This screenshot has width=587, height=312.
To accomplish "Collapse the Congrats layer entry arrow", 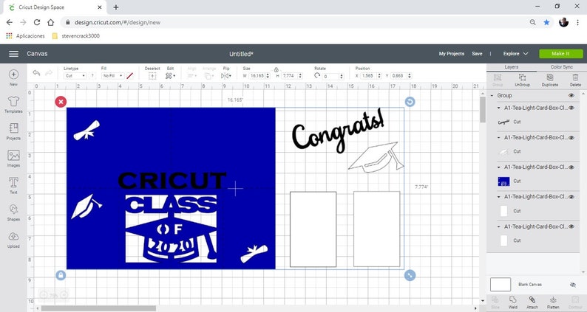I will (498, 108).
